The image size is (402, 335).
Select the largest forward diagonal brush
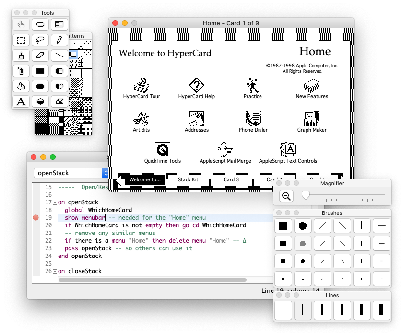click(322, 226)
